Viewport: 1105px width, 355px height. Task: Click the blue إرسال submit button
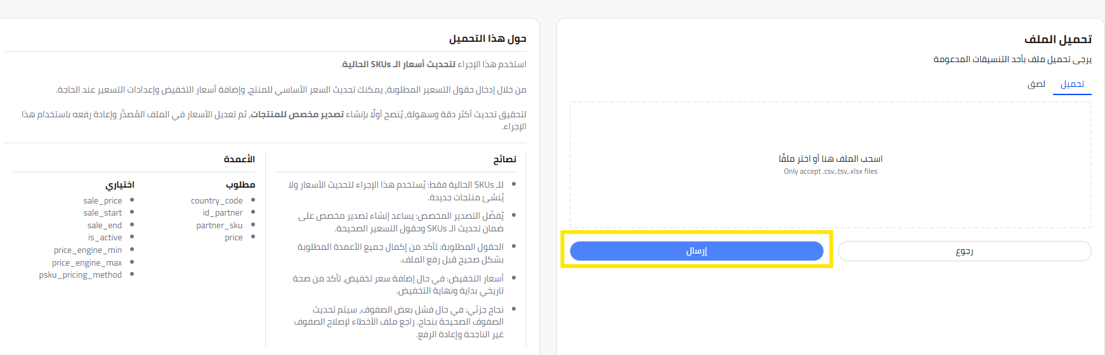(696, 251)
